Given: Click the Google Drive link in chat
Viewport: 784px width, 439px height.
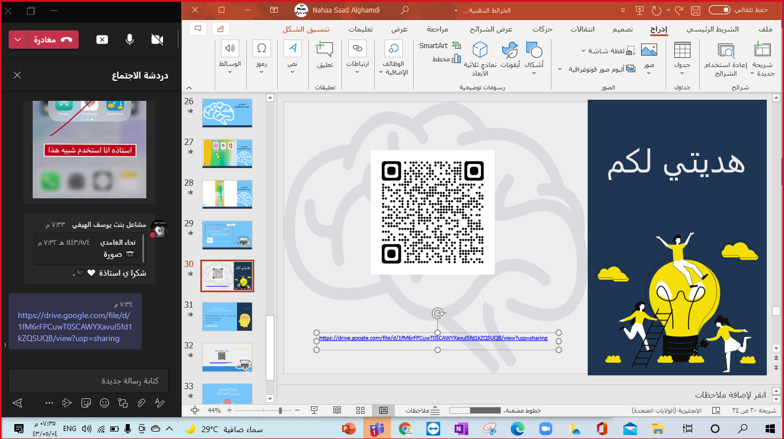Looking at the screenshot, I should pyautogui.click(x=75, y=327).
